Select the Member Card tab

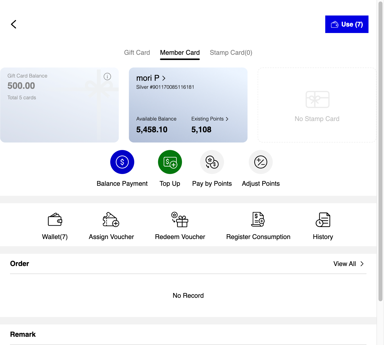(x=180, y=52)
